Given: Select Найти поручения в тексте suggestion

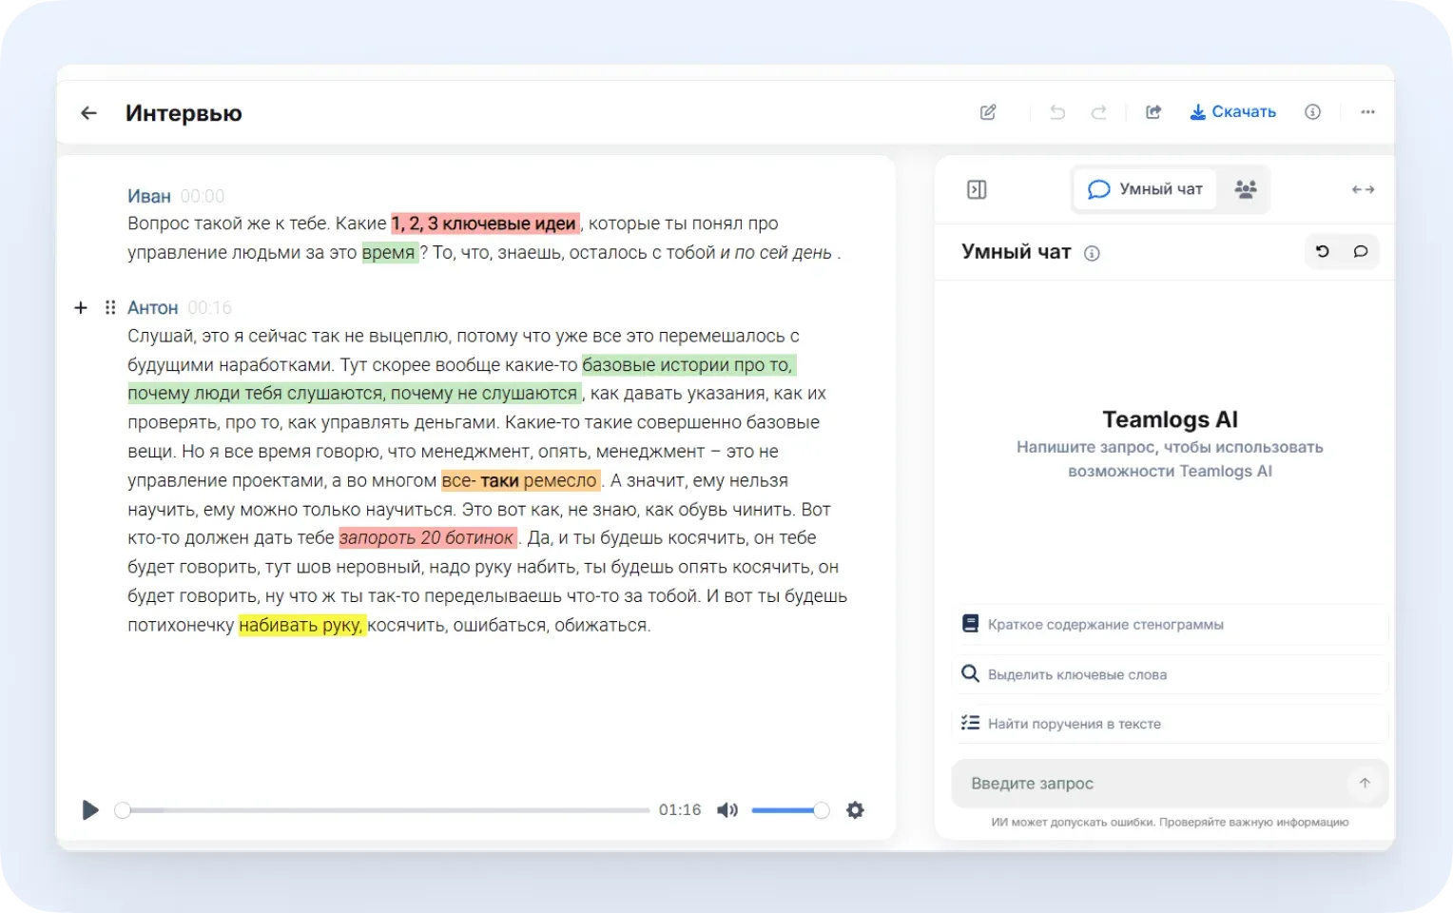Looking at the screenshot, I should pos(1170,724).
